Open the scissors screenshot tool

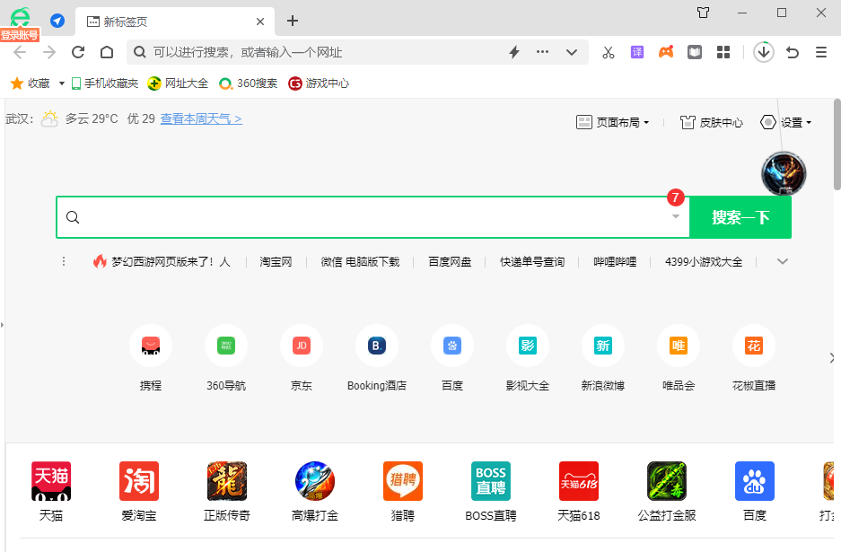pos(609,52)
